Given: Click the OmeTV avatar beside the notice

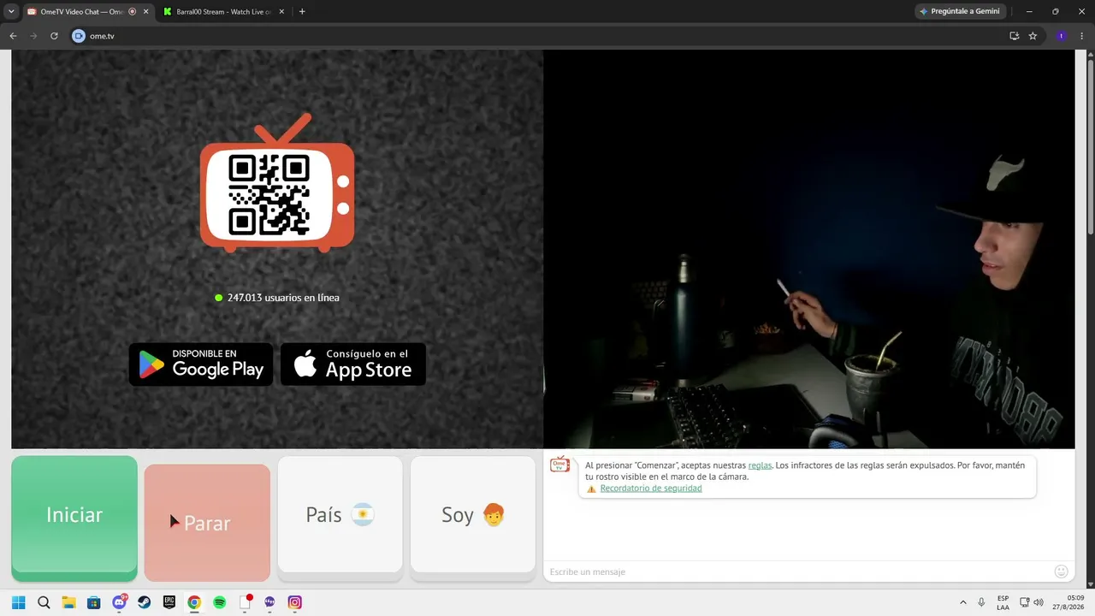Looking at the screenshot, I should 560,465.
